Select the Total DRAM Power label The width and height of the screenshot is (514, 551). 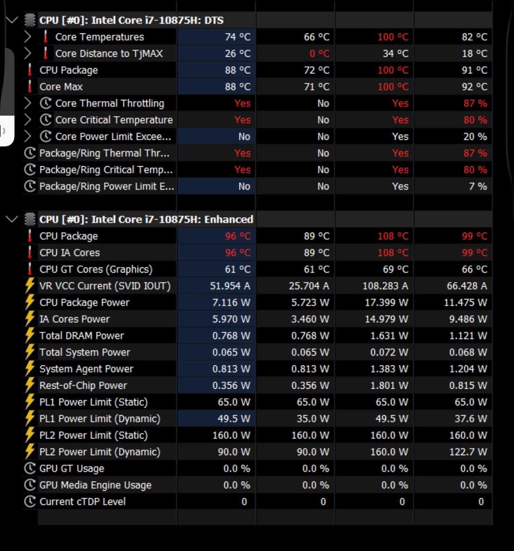pyautogui.click(x=82, y=336)
